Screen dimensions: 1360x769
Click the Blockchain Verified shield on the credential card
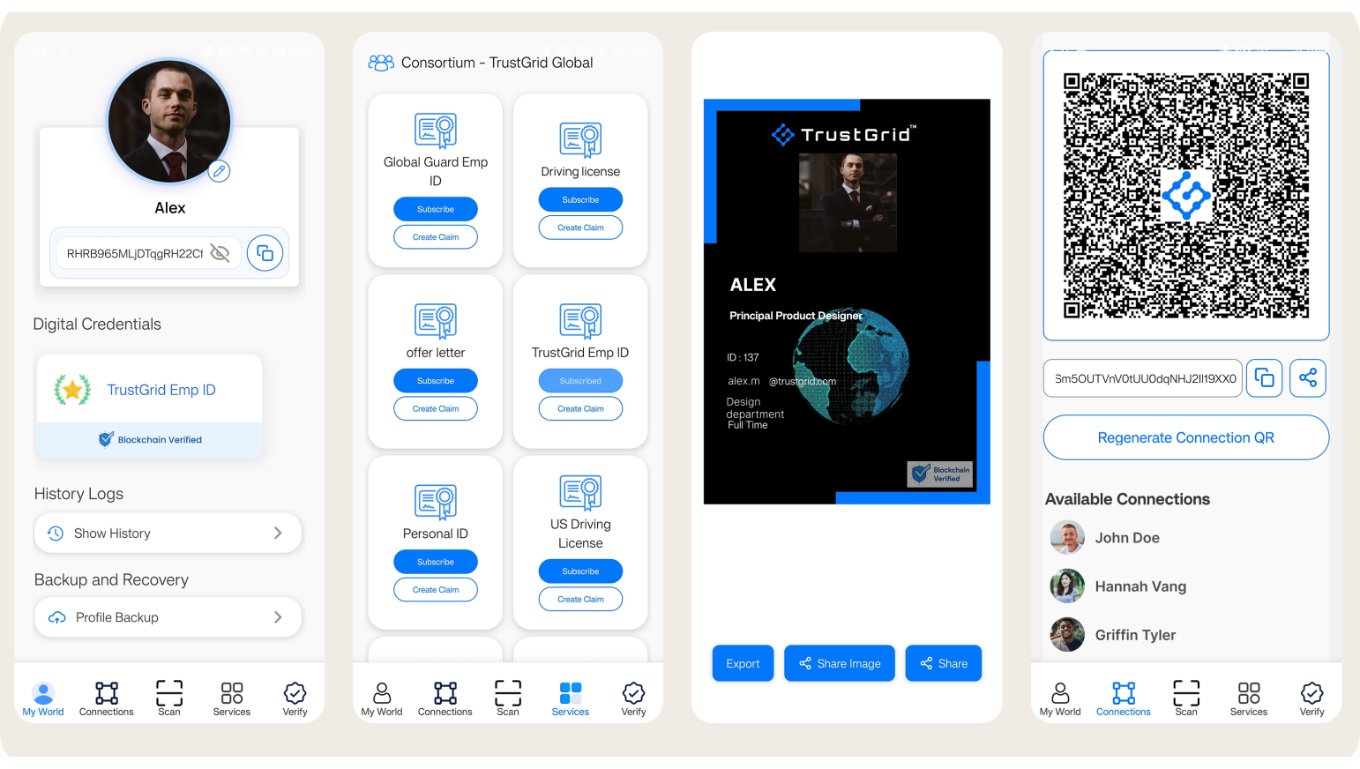pyautogui.click(x=106, y=439)
